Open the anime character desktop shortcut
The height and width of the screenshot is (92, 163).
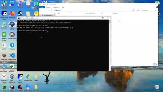4,3
